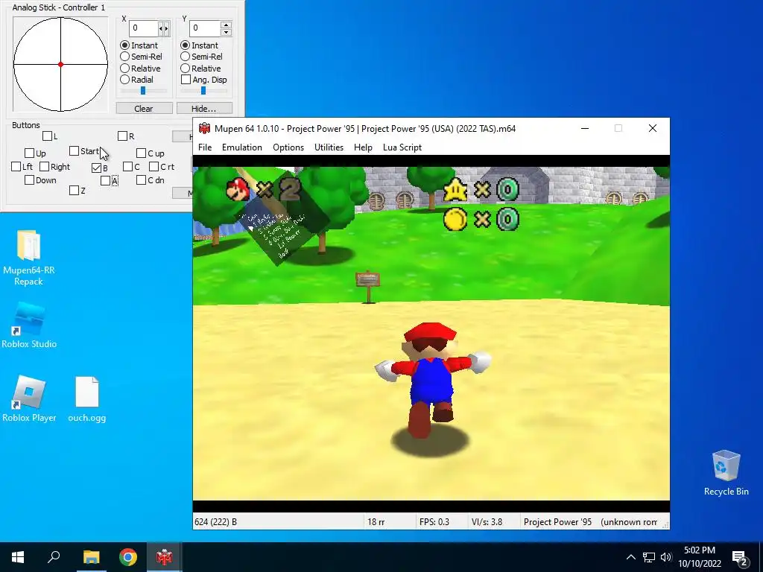Enable the A button checkbox
This screenshot has width=763, height=572.
pyautogui.click(x=105, y=181)
